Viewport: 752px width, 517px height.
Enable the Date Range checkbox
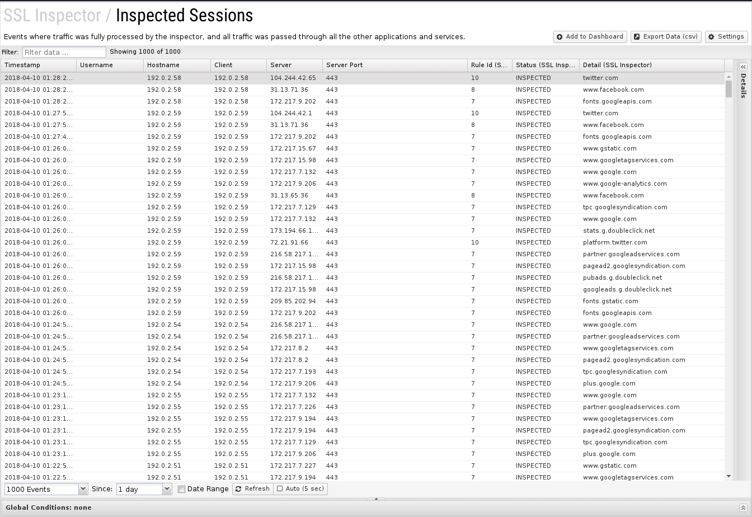click(181, 489)
